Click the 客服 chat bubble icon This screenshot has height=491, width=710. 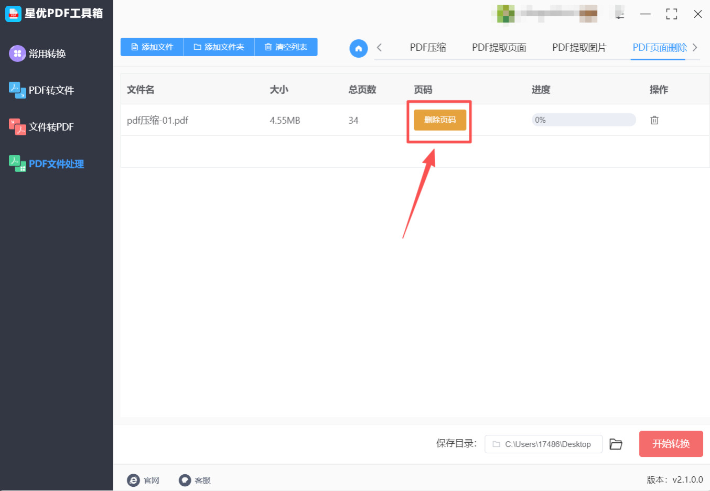click(x=185, y=480)
